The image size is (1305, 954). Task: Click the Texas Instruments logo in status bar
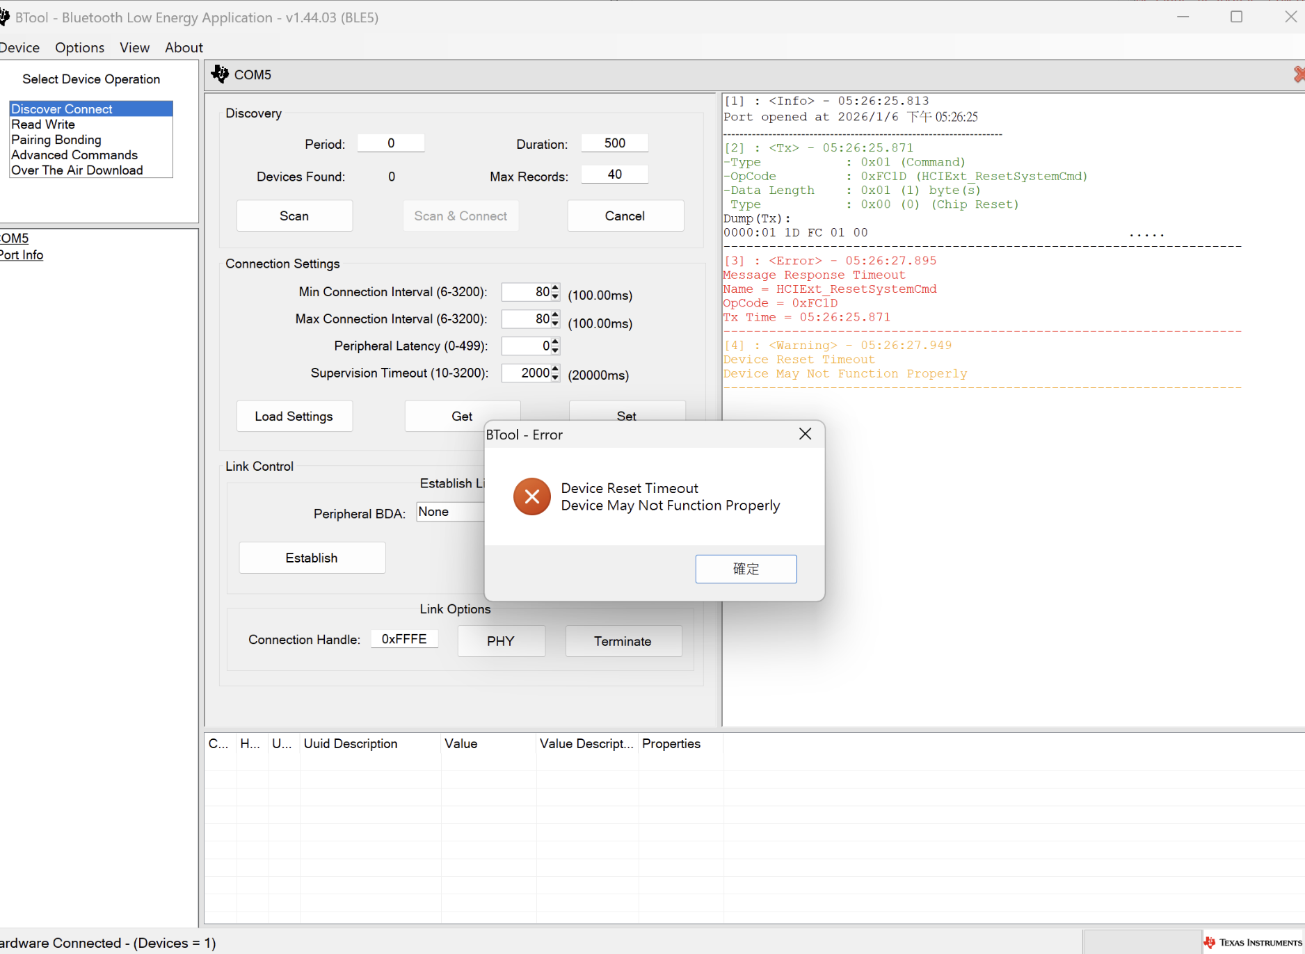[x=1252, y=942]
